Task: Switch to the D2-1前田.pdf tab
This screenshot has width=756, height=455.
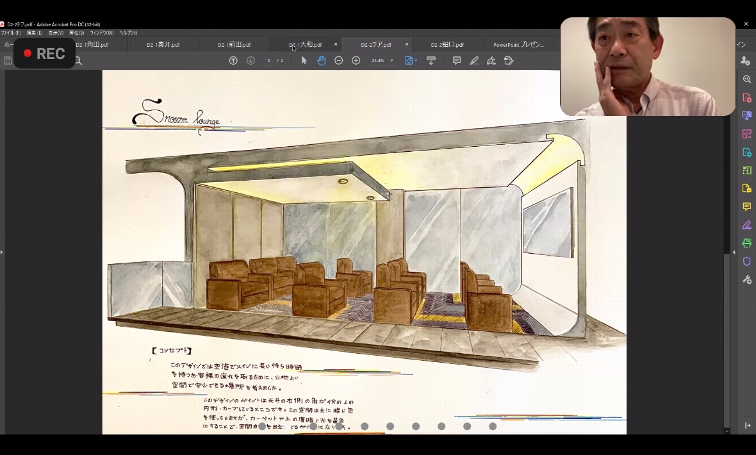Action: click(234, 45)
